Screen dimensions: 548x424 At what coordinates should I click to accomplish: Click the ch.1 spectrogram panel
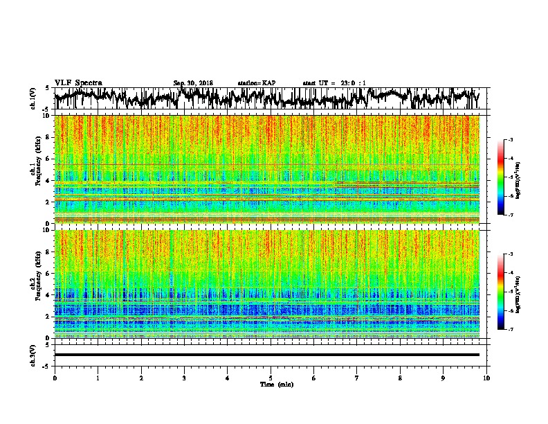click(x=267, y=169)
